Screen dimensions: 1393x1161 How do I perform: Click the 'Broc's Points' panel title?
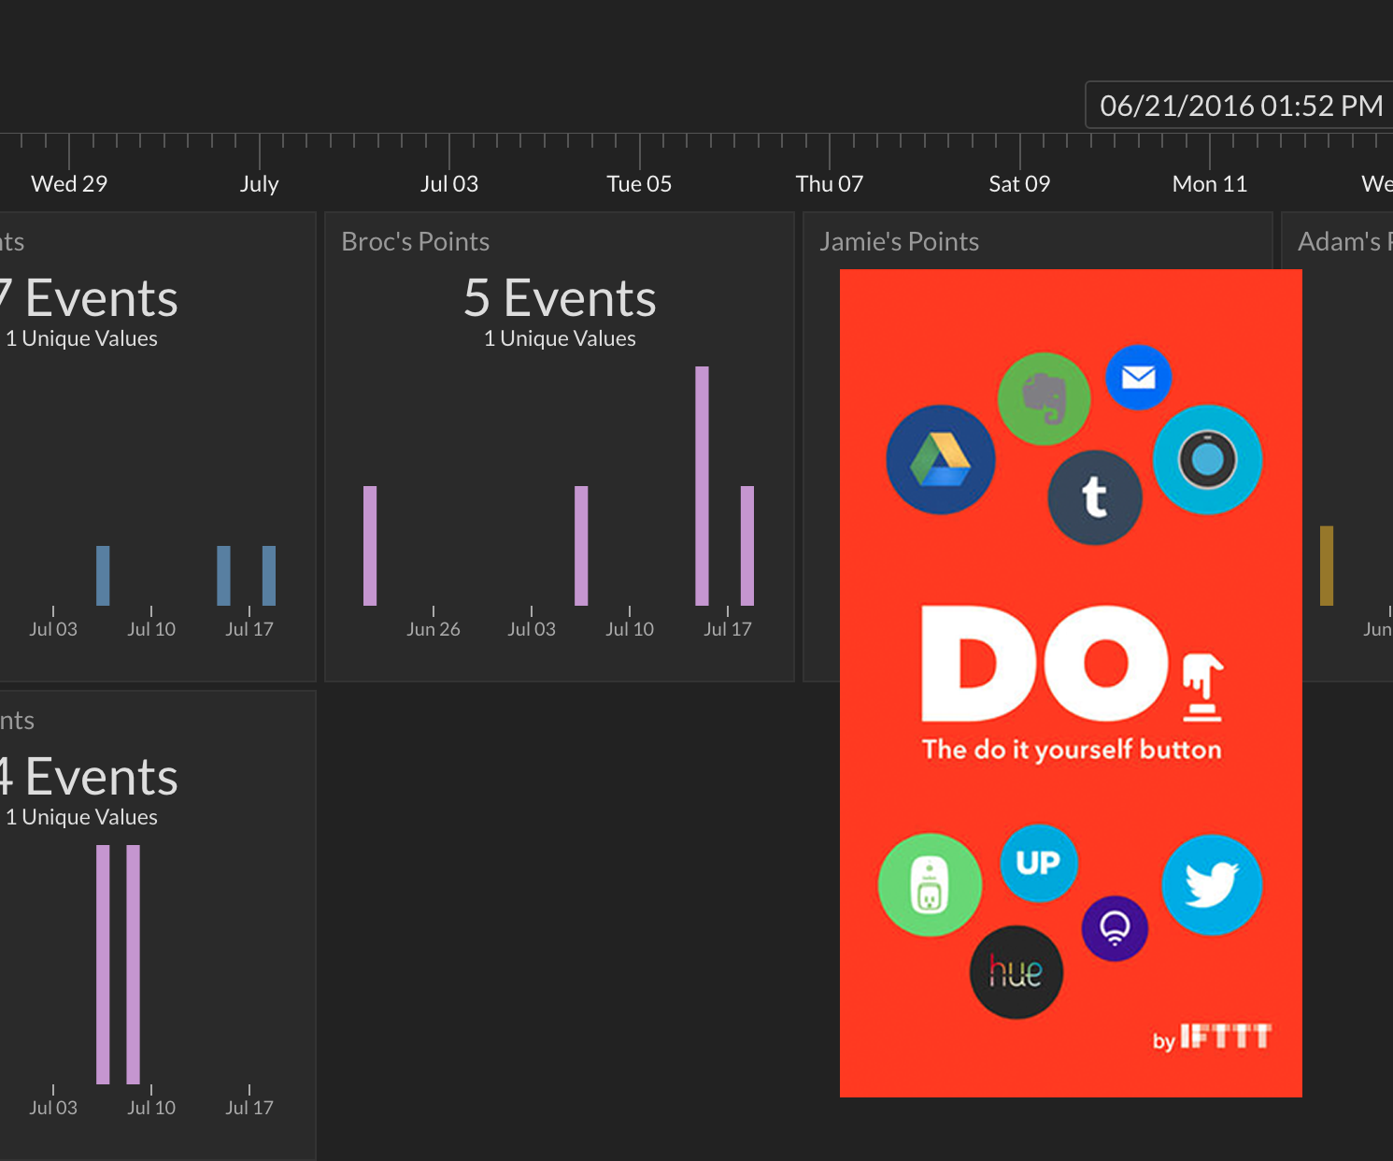pyautogui.click(x=416, y=241)
